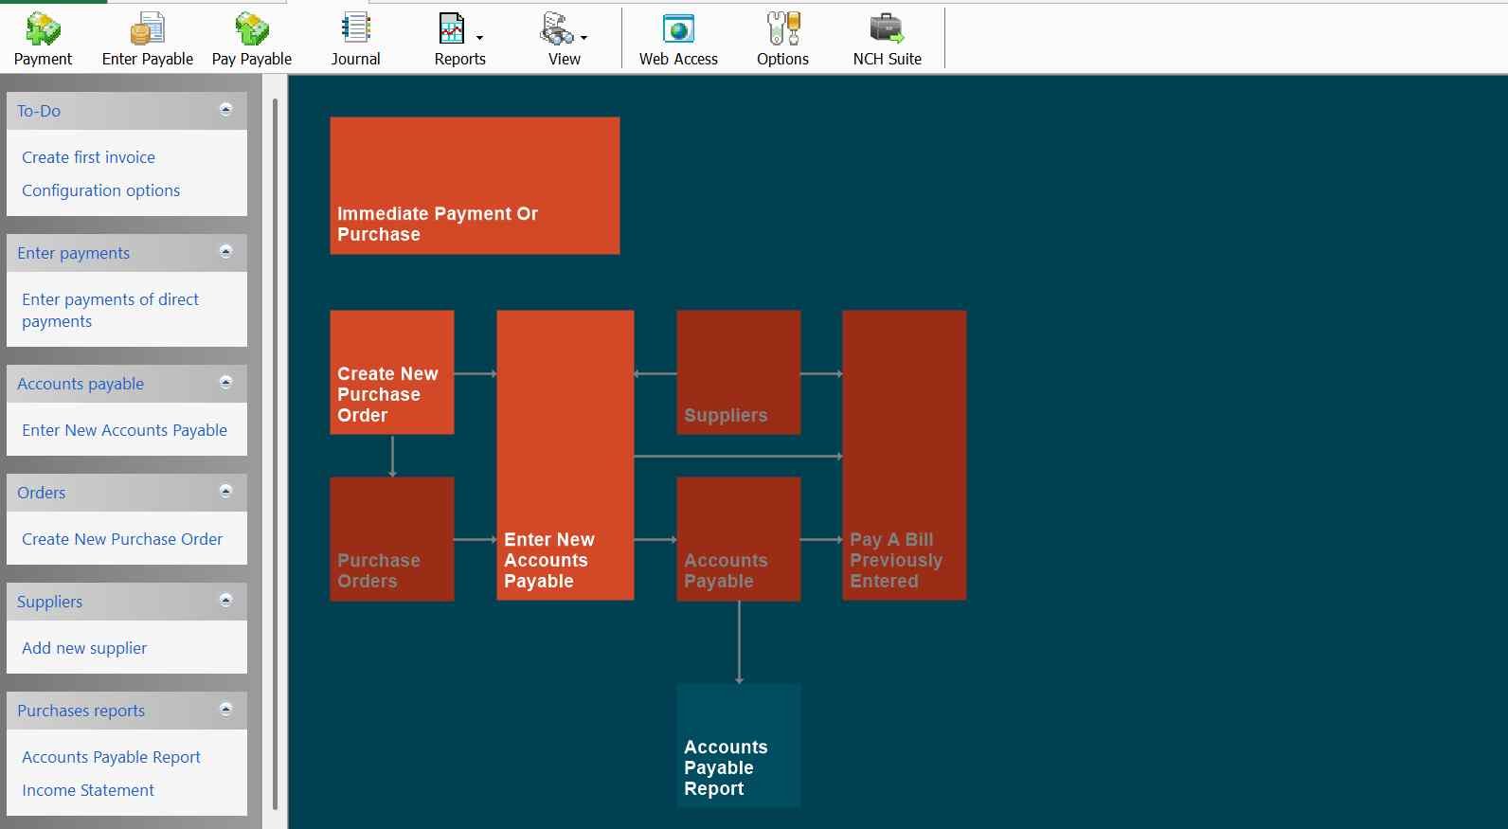Open the Add new supplier link

[x=84, y=648]
